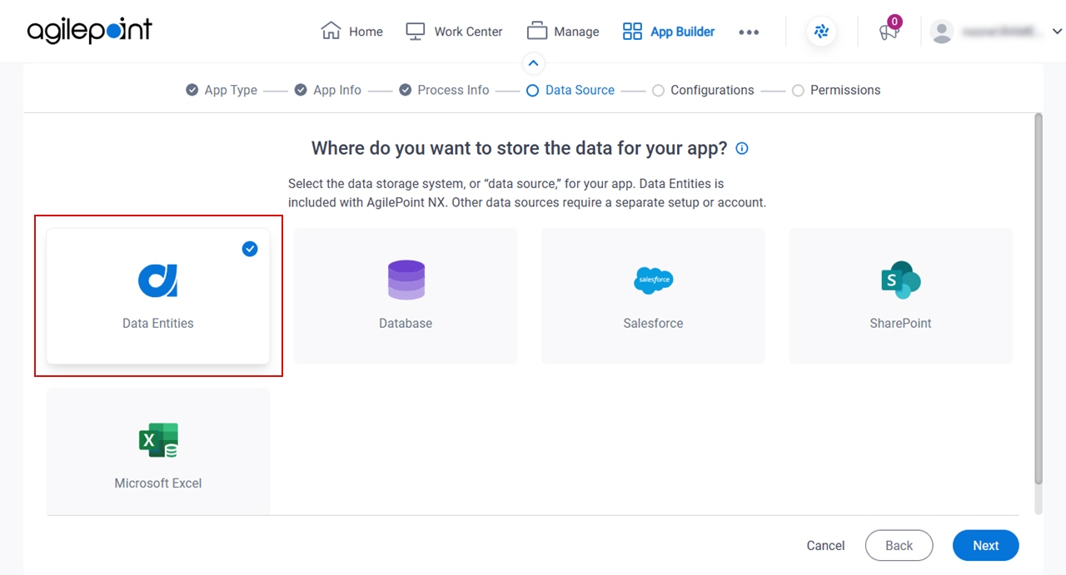
Task: Click the Manage briefcase icon
Action: [x=537, y=31]
